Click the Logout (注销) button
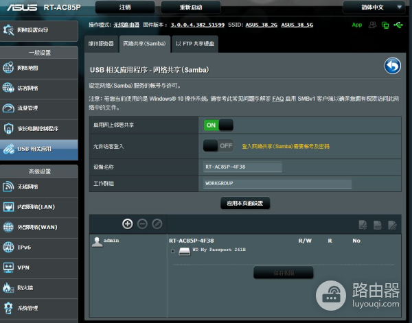 tap(125, 7)
